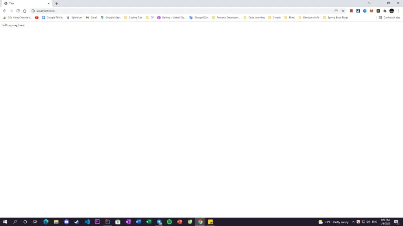Screen dimensions: 403x226
Task: Open the 23°C Partly sunny weather widget
Action: point(333,222)
